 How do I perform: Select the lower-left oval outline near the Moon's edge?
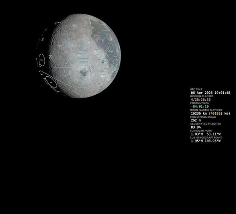point(51,82)
